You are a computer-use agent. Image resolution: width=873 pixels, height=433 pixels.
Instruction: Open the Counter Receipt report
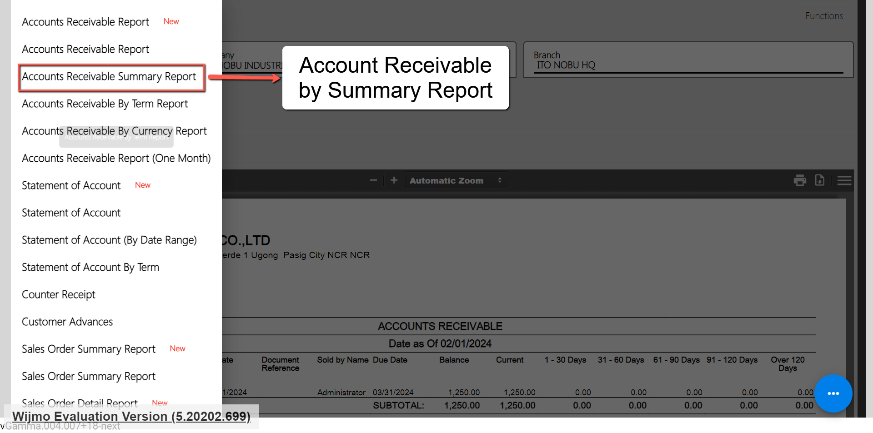(x=59, y=294)
